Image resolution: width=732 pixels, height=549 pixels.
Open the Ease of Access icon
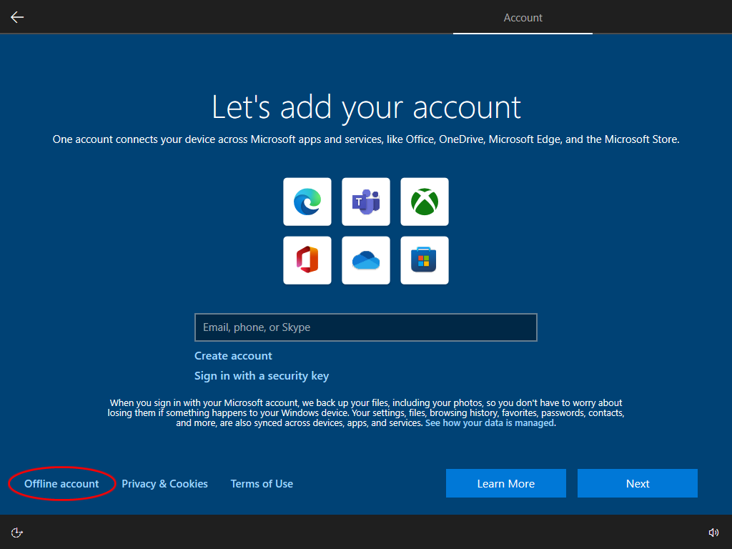tap(17, 533)
